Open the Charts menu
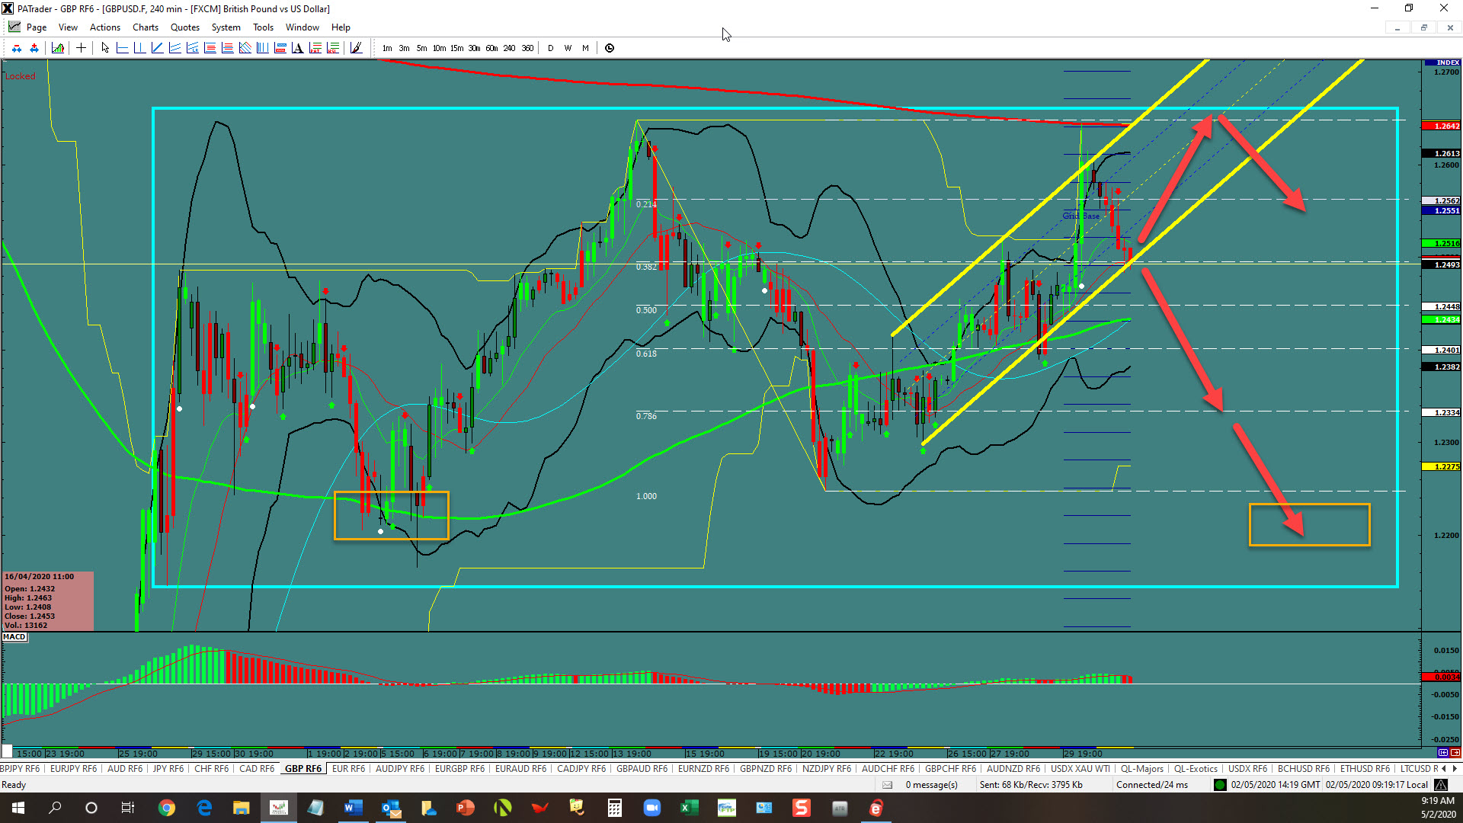This screenshot has width=1463, height=823. [x=145, y=27]
